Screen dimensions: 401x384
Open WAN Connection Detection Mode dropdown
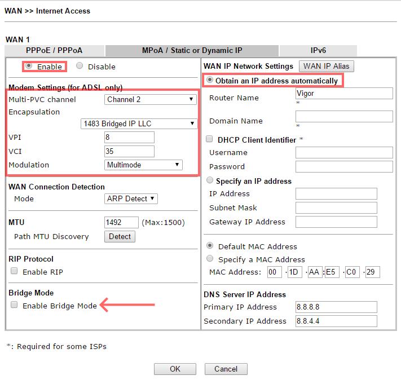pyautogui.click(x=131, y=198)
